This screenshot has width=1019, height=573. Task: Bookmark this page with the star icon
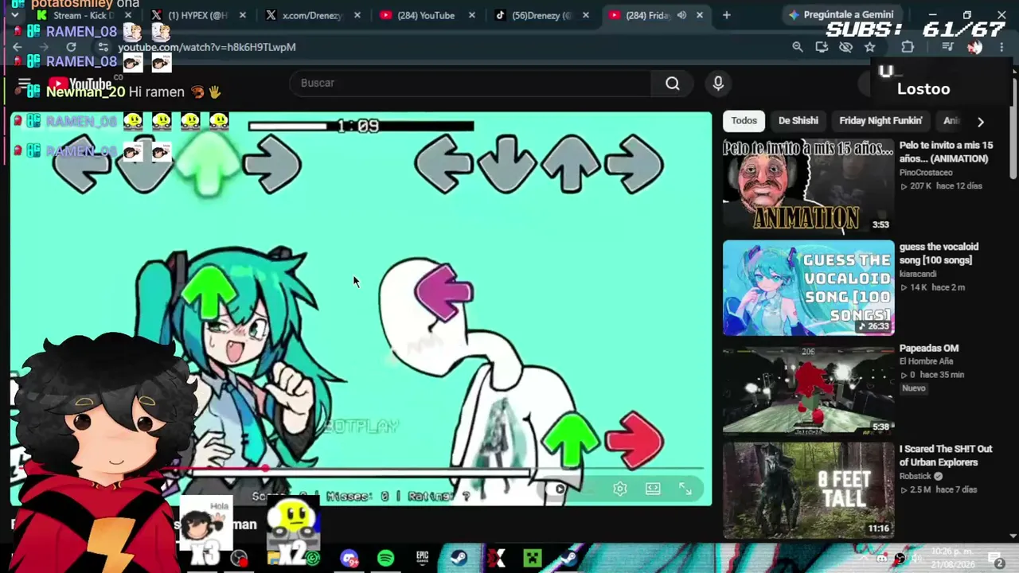(x=870, y=47)
